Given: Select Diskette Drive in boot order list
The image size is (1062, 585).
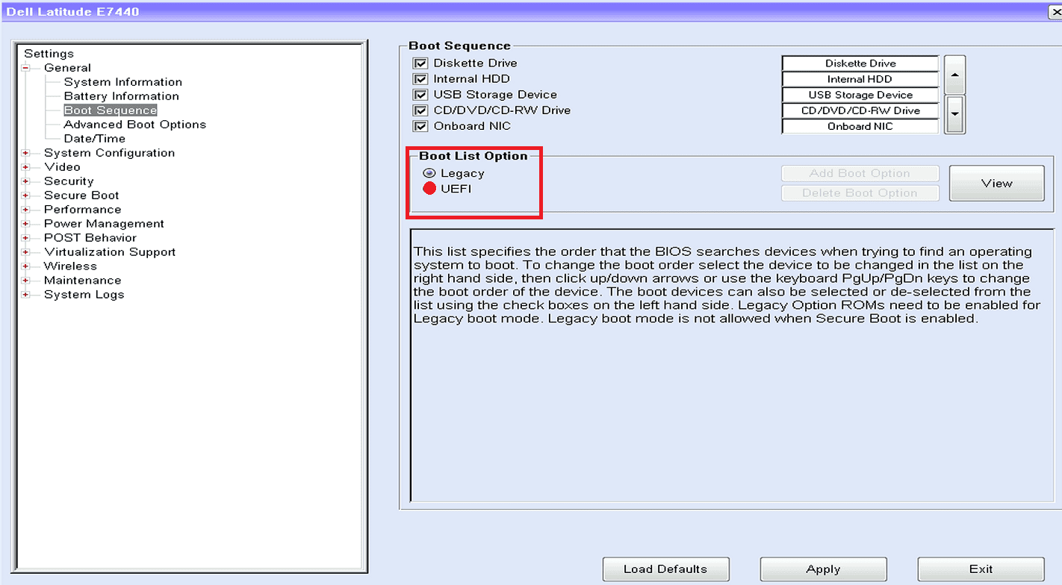Looking at the screenshot, I should coord(860,63).
